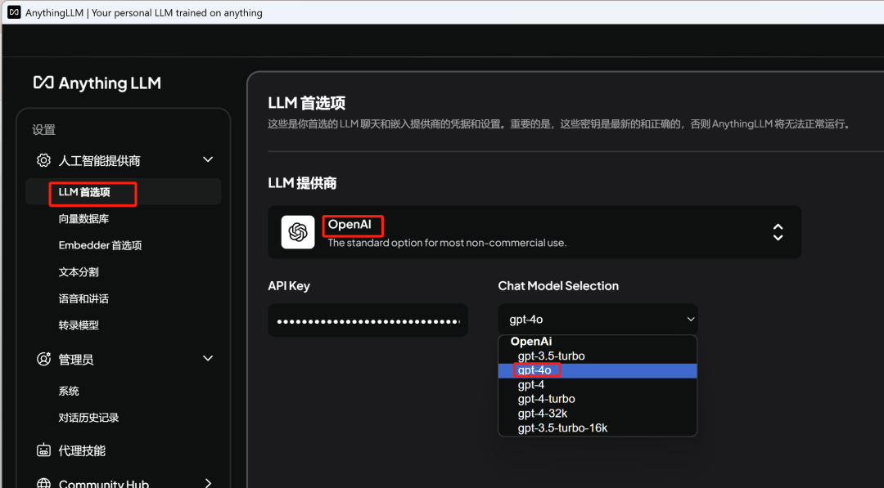Click the admin user icon beside 管理员
The image size is (884, 488).
tap(43, 359)
